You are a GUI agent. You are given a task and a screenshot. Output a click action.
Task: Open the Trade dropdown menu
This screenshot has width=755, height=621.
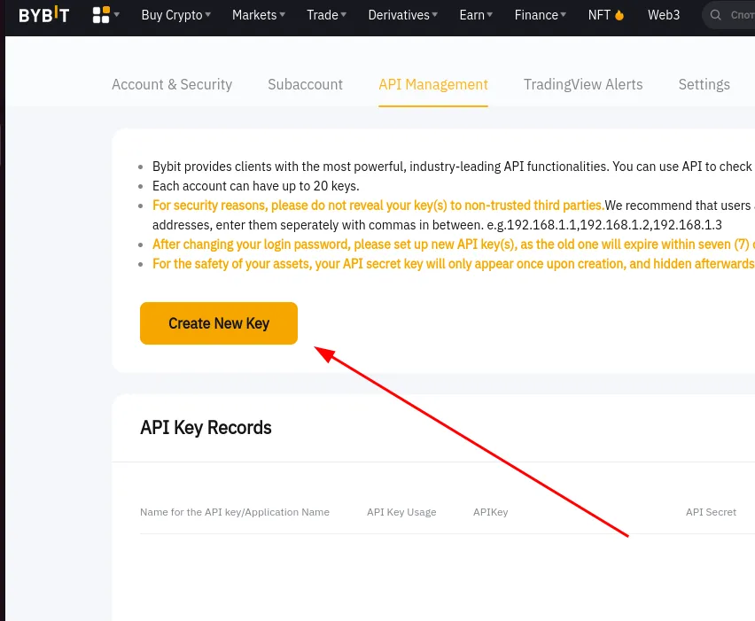pyautogui.click(x=326, y=15)
